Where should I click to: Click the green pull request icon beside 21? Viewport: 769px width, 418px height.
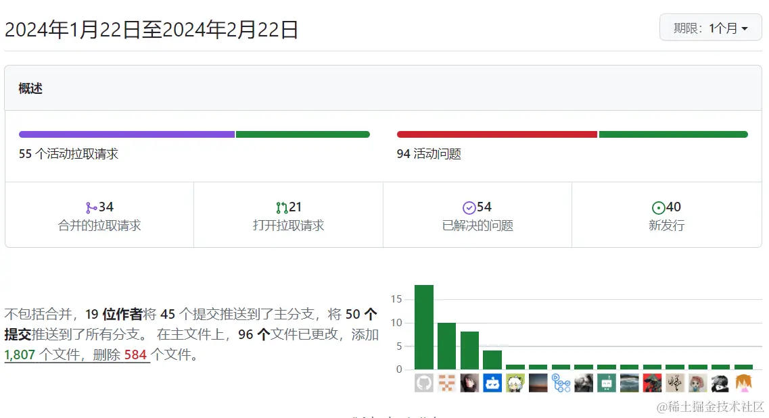[281, 208]
